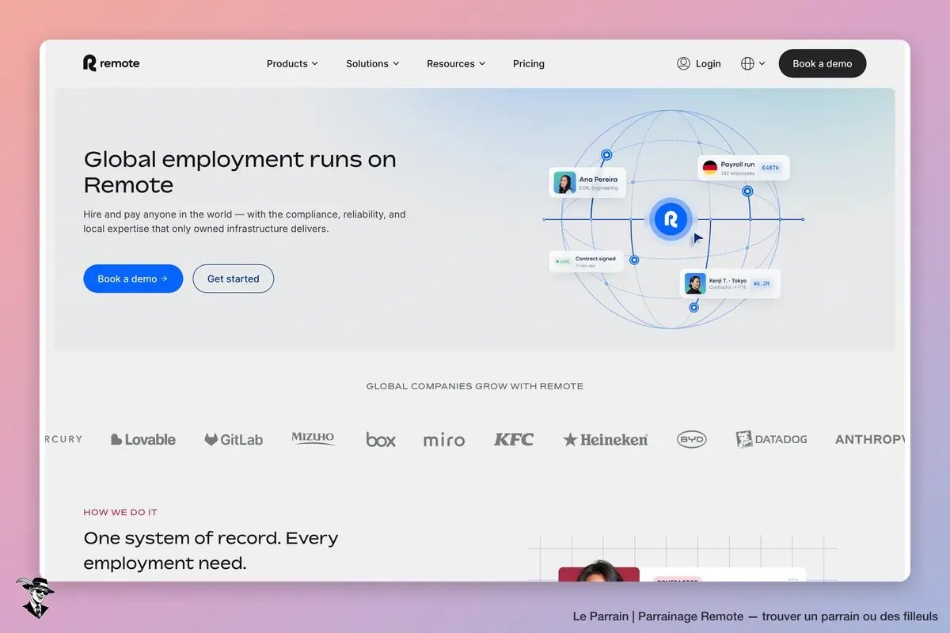Click the globe language icon
The image size is (950, 633).
(747, 63)
